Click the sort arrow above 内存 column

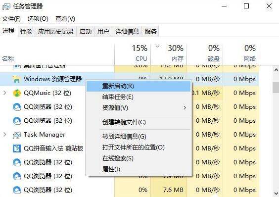(x=157, y=47)
